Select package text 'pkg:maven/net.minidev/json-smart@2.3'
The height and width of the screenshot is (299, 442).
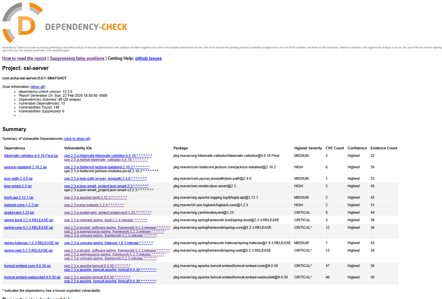pyautogui.click(x=205, y=186)
